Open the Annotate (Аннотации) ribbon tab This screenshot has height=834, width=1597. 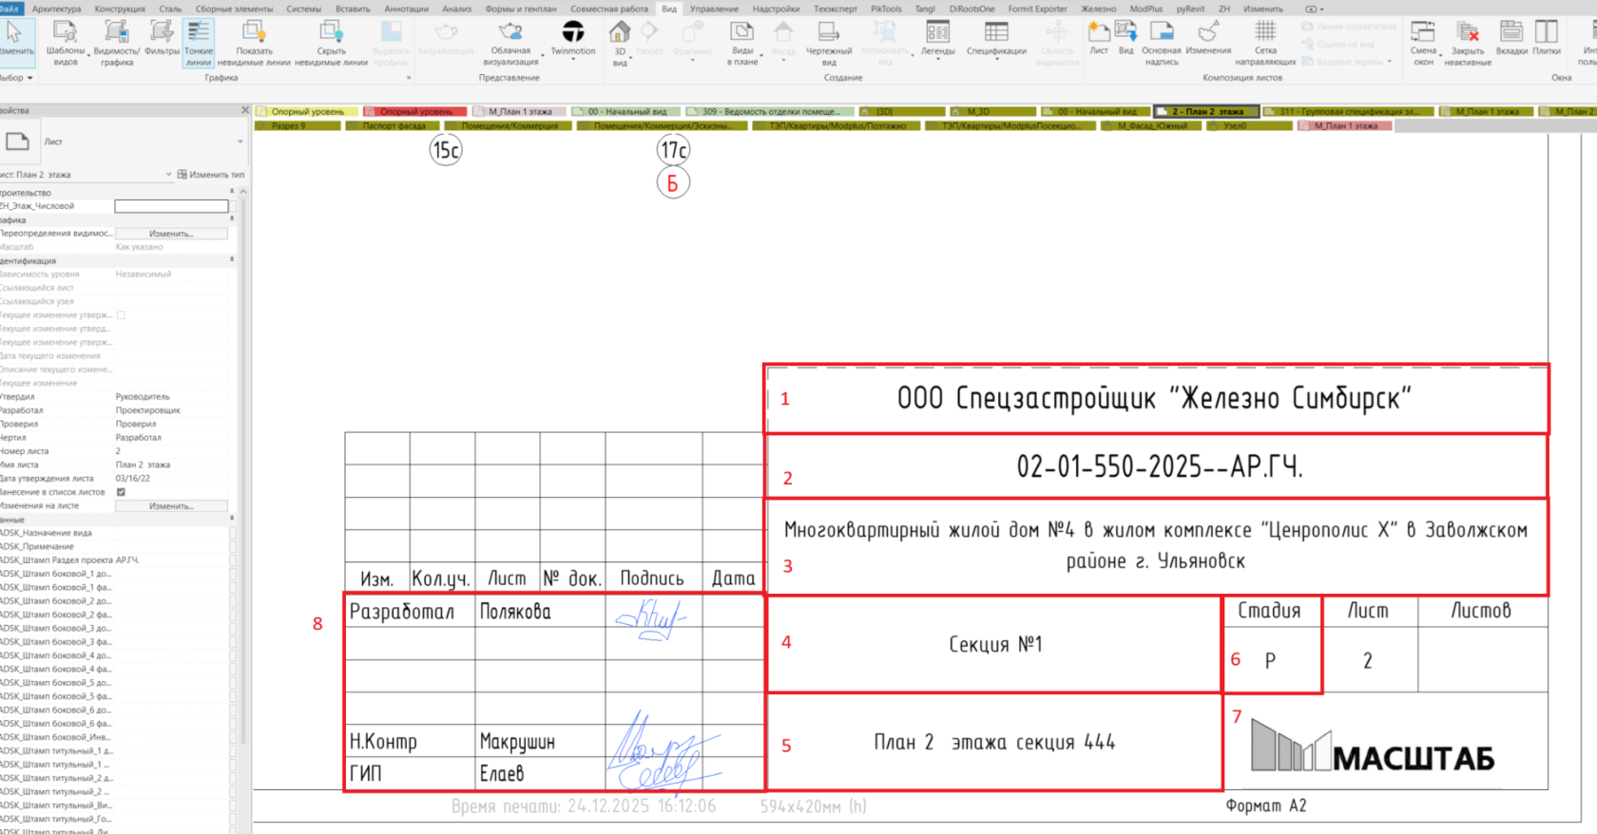click(x=407, y=9)
